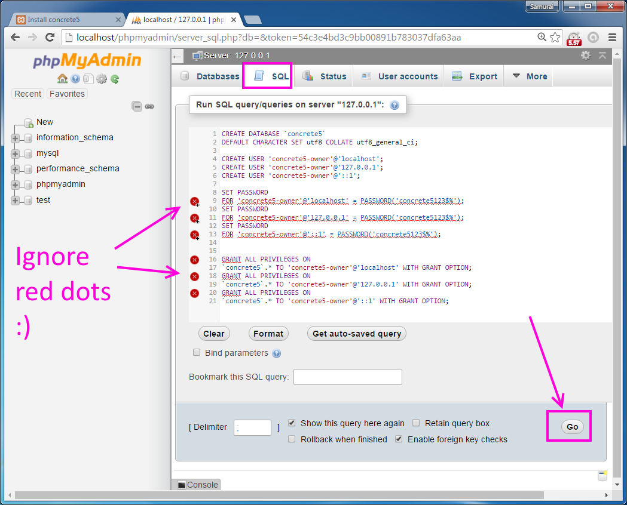This screenshot has width=627, height=505.
Task: Click horizontal scrollbar at bottom
Action: pyautogui.click(x=279, y=495)
